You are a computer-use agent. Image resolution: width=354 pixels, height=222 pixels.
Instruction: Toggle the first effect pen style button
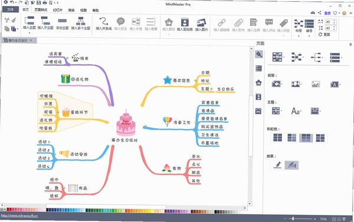click(x=277, y=165)
